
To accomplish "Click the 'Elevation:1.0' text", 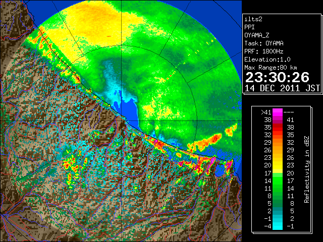I will coord(267,59).
